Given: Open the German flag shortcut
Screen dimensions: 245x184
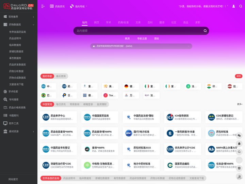Looking at the screenshot, I should pyautogui.click(x=131, y=86).
